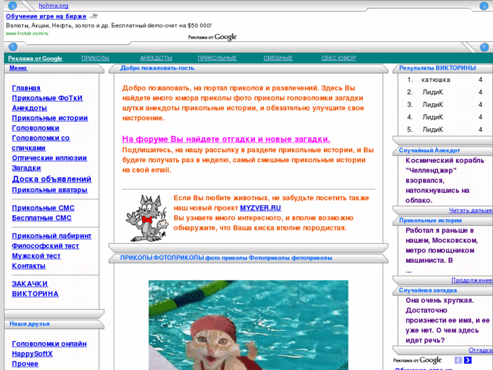This screenshot has height=370, width=493.
Task: Open the Загадки sidebar link
Action: tap(26, 168)
